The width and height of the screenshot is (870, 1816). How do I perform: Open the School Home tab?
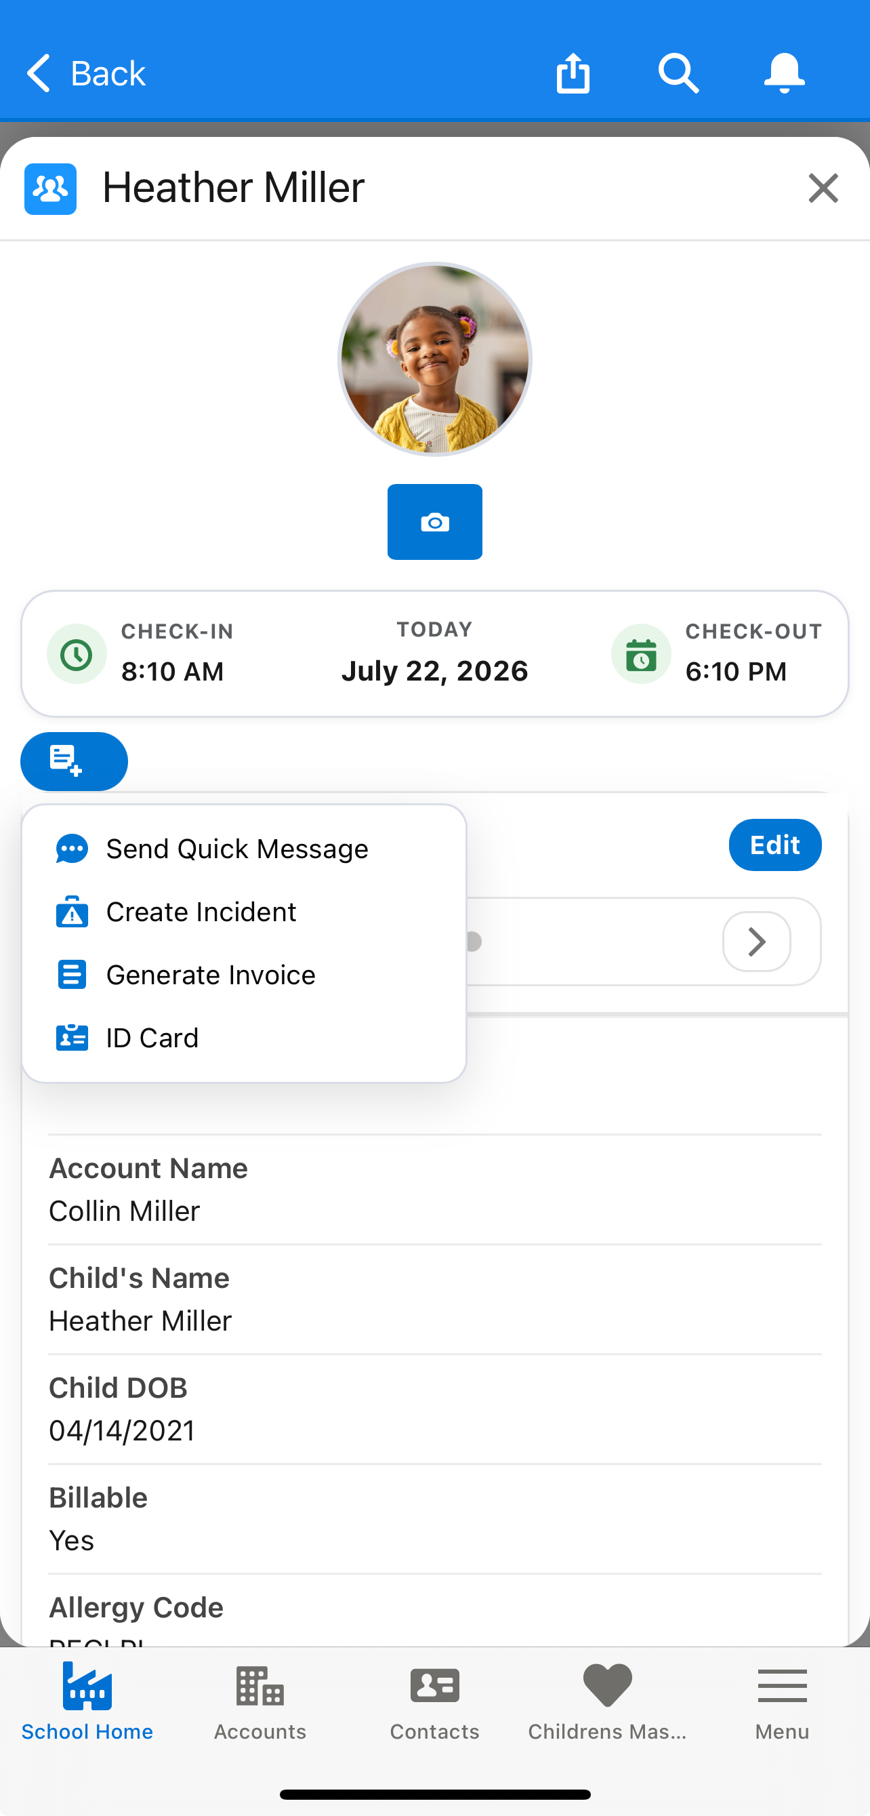87,1702
